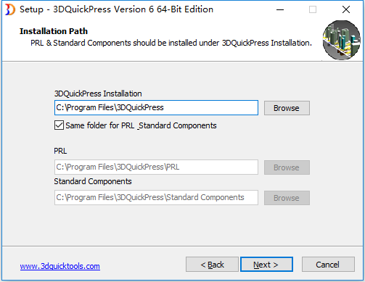
Task: Click the die assembly image in header
Action: 341,40
